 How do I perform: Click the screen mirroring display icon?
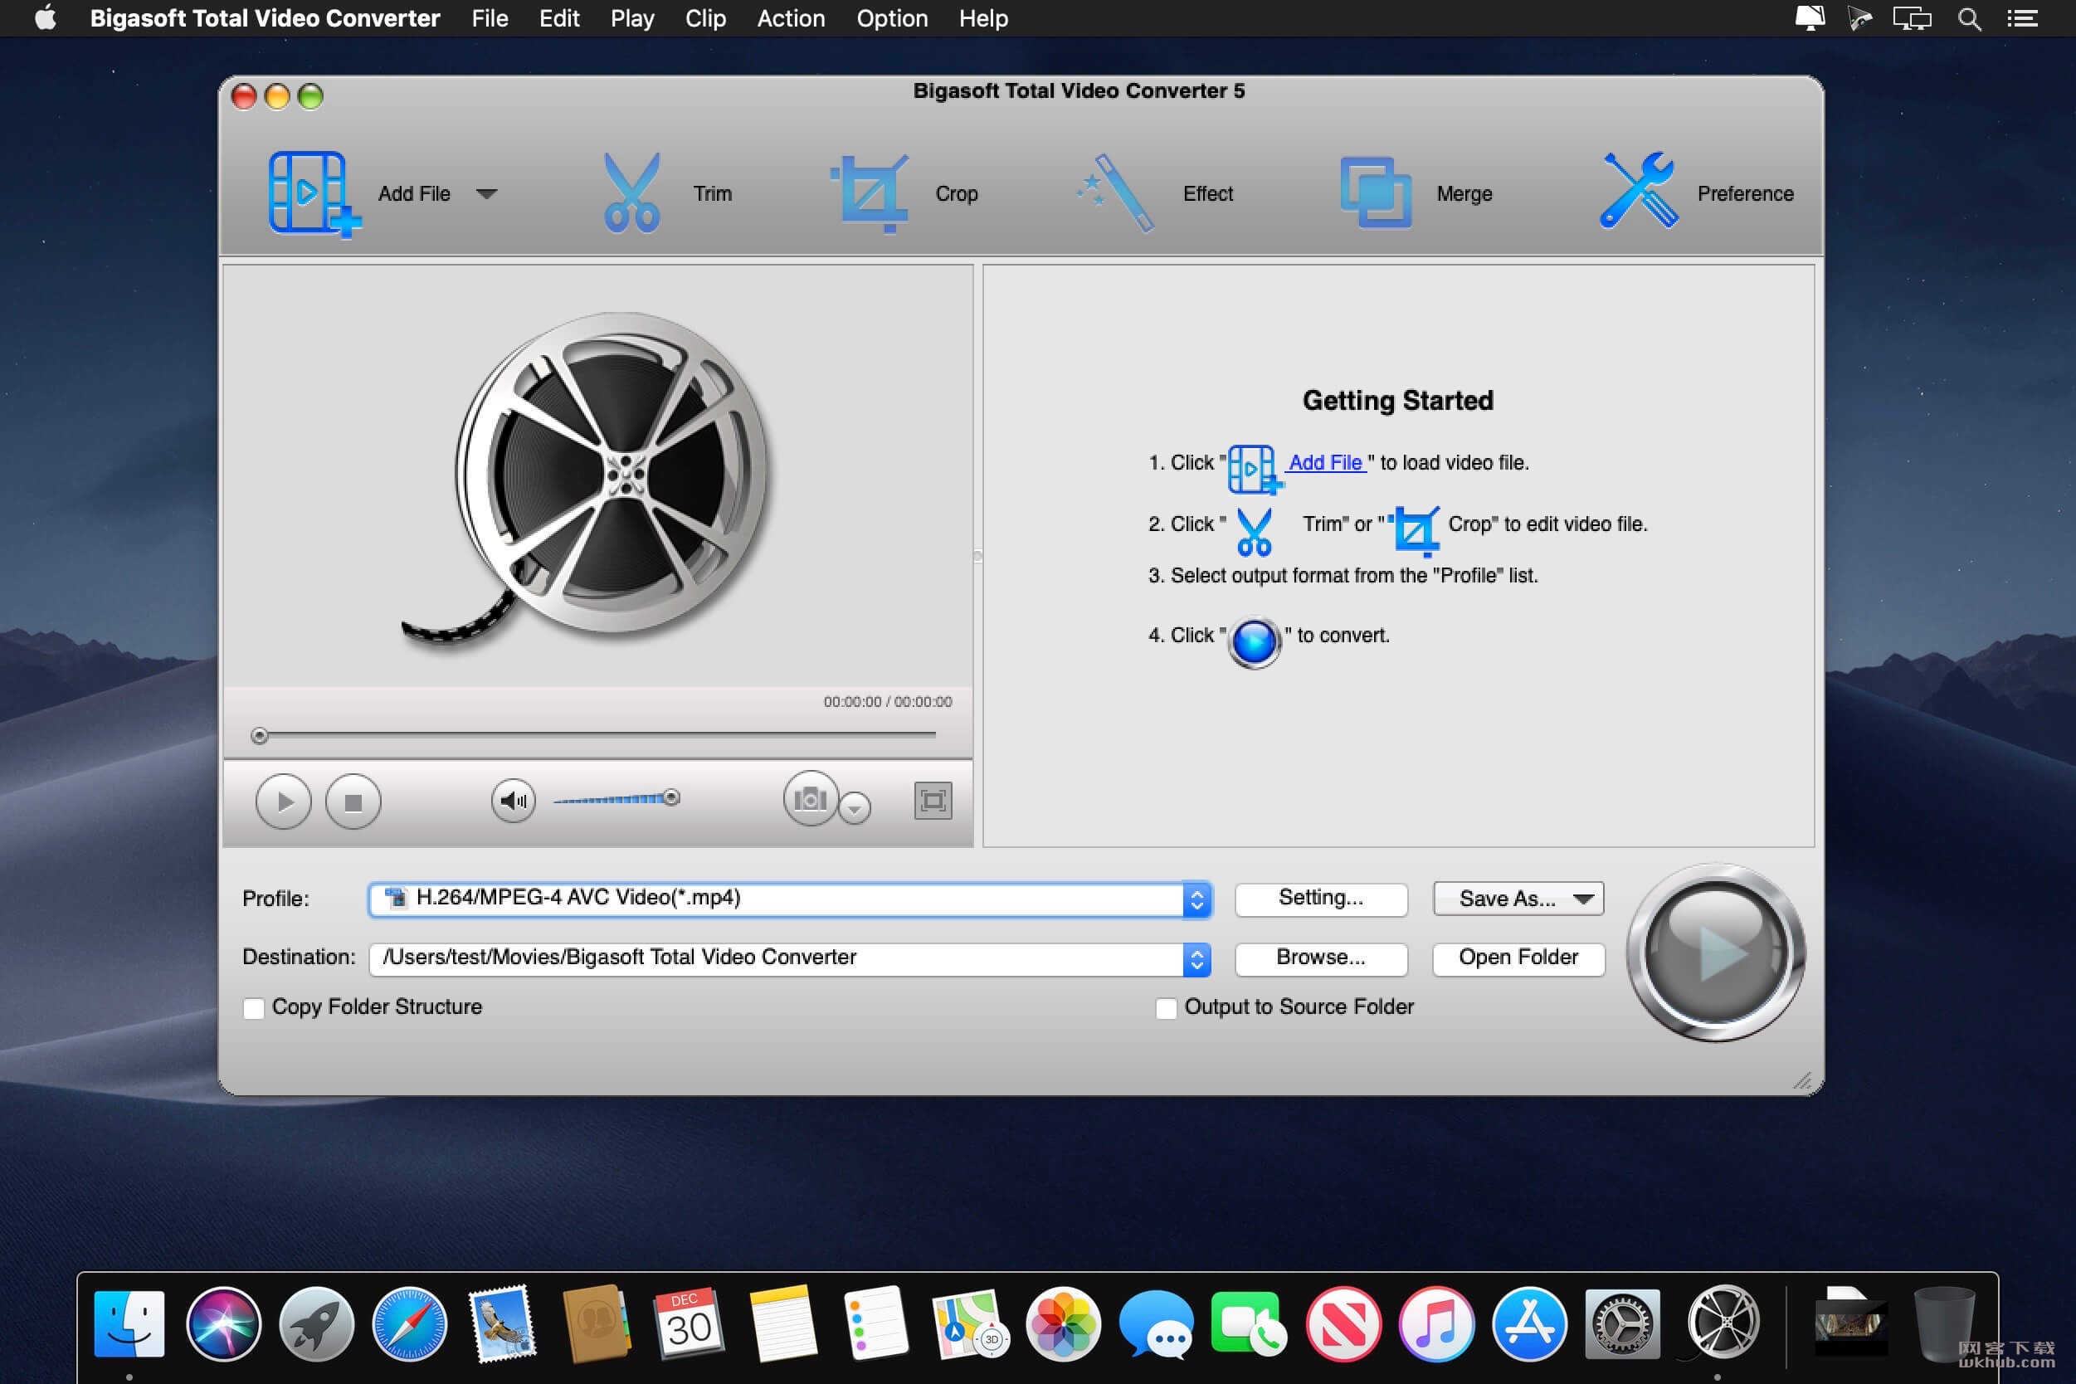[x=1912, y=18]
